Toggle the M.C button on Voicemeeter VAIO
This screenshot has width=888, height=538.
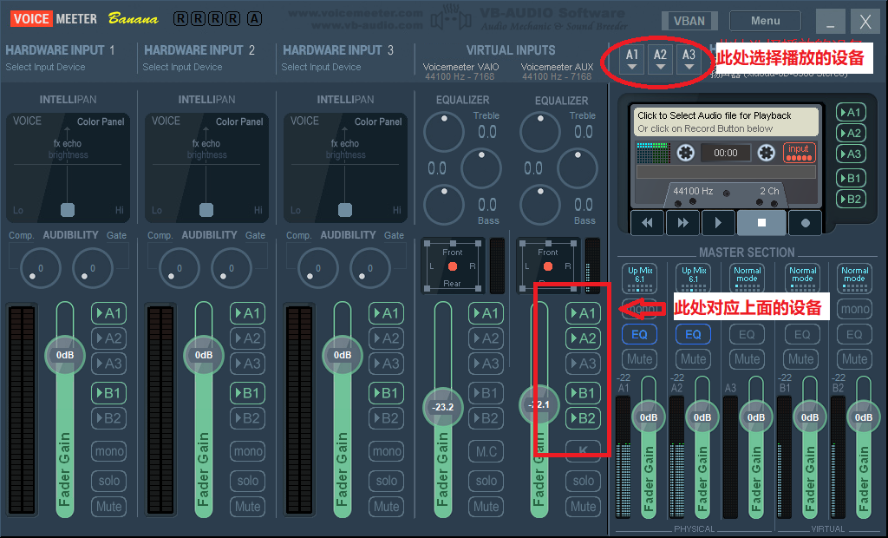coord(486,451)
